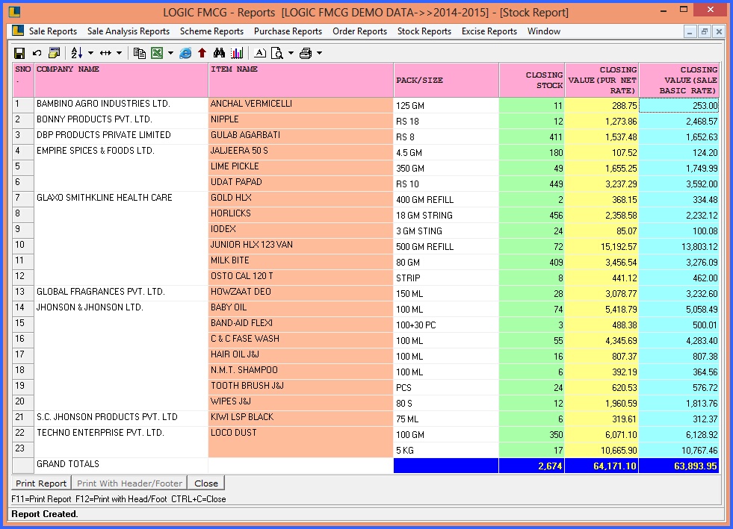Open the Stock Reports menu

[424, 31]
